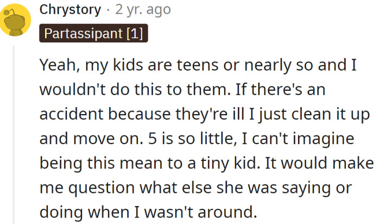Click Chrystory's yellow Snoo avatar
This screenshot has width=380, height=224.
coord(15,21)
